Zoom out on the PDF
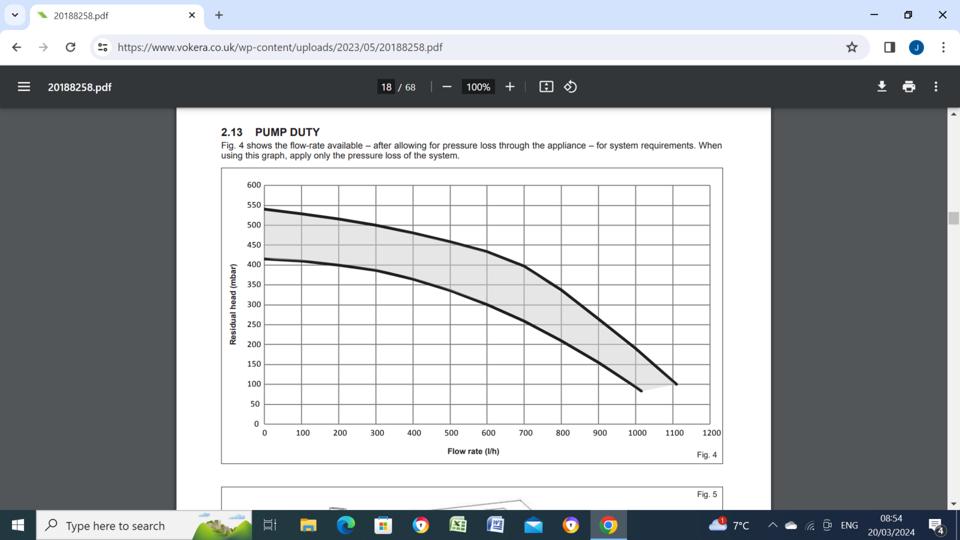Viewport: 960px width, 540px height. click(446, 86)
